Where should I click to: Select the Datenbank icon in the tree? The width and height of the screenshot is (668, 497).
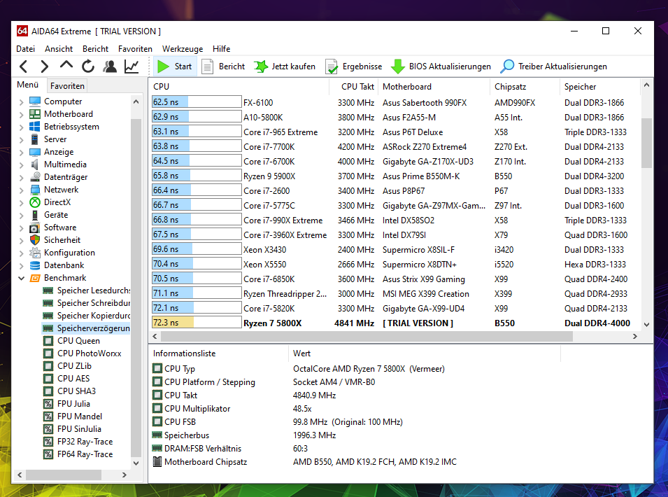pyautogui.click(x=35, y=265)
